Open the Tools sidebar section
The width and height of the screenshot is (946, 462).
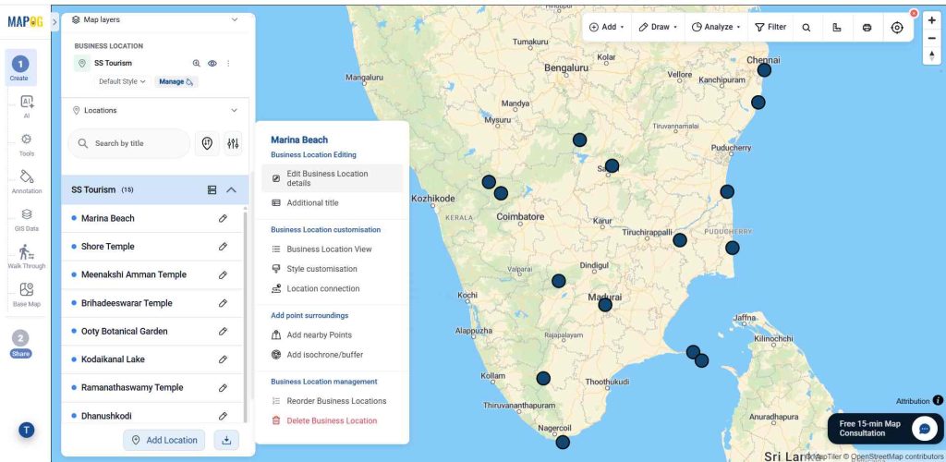27,145
